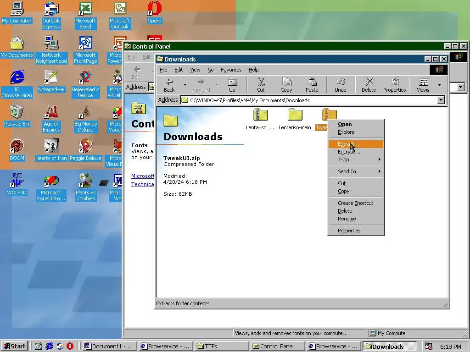Open the Go menu
The height and width of the screenshot is (352, 470).
tap(210, 70)
